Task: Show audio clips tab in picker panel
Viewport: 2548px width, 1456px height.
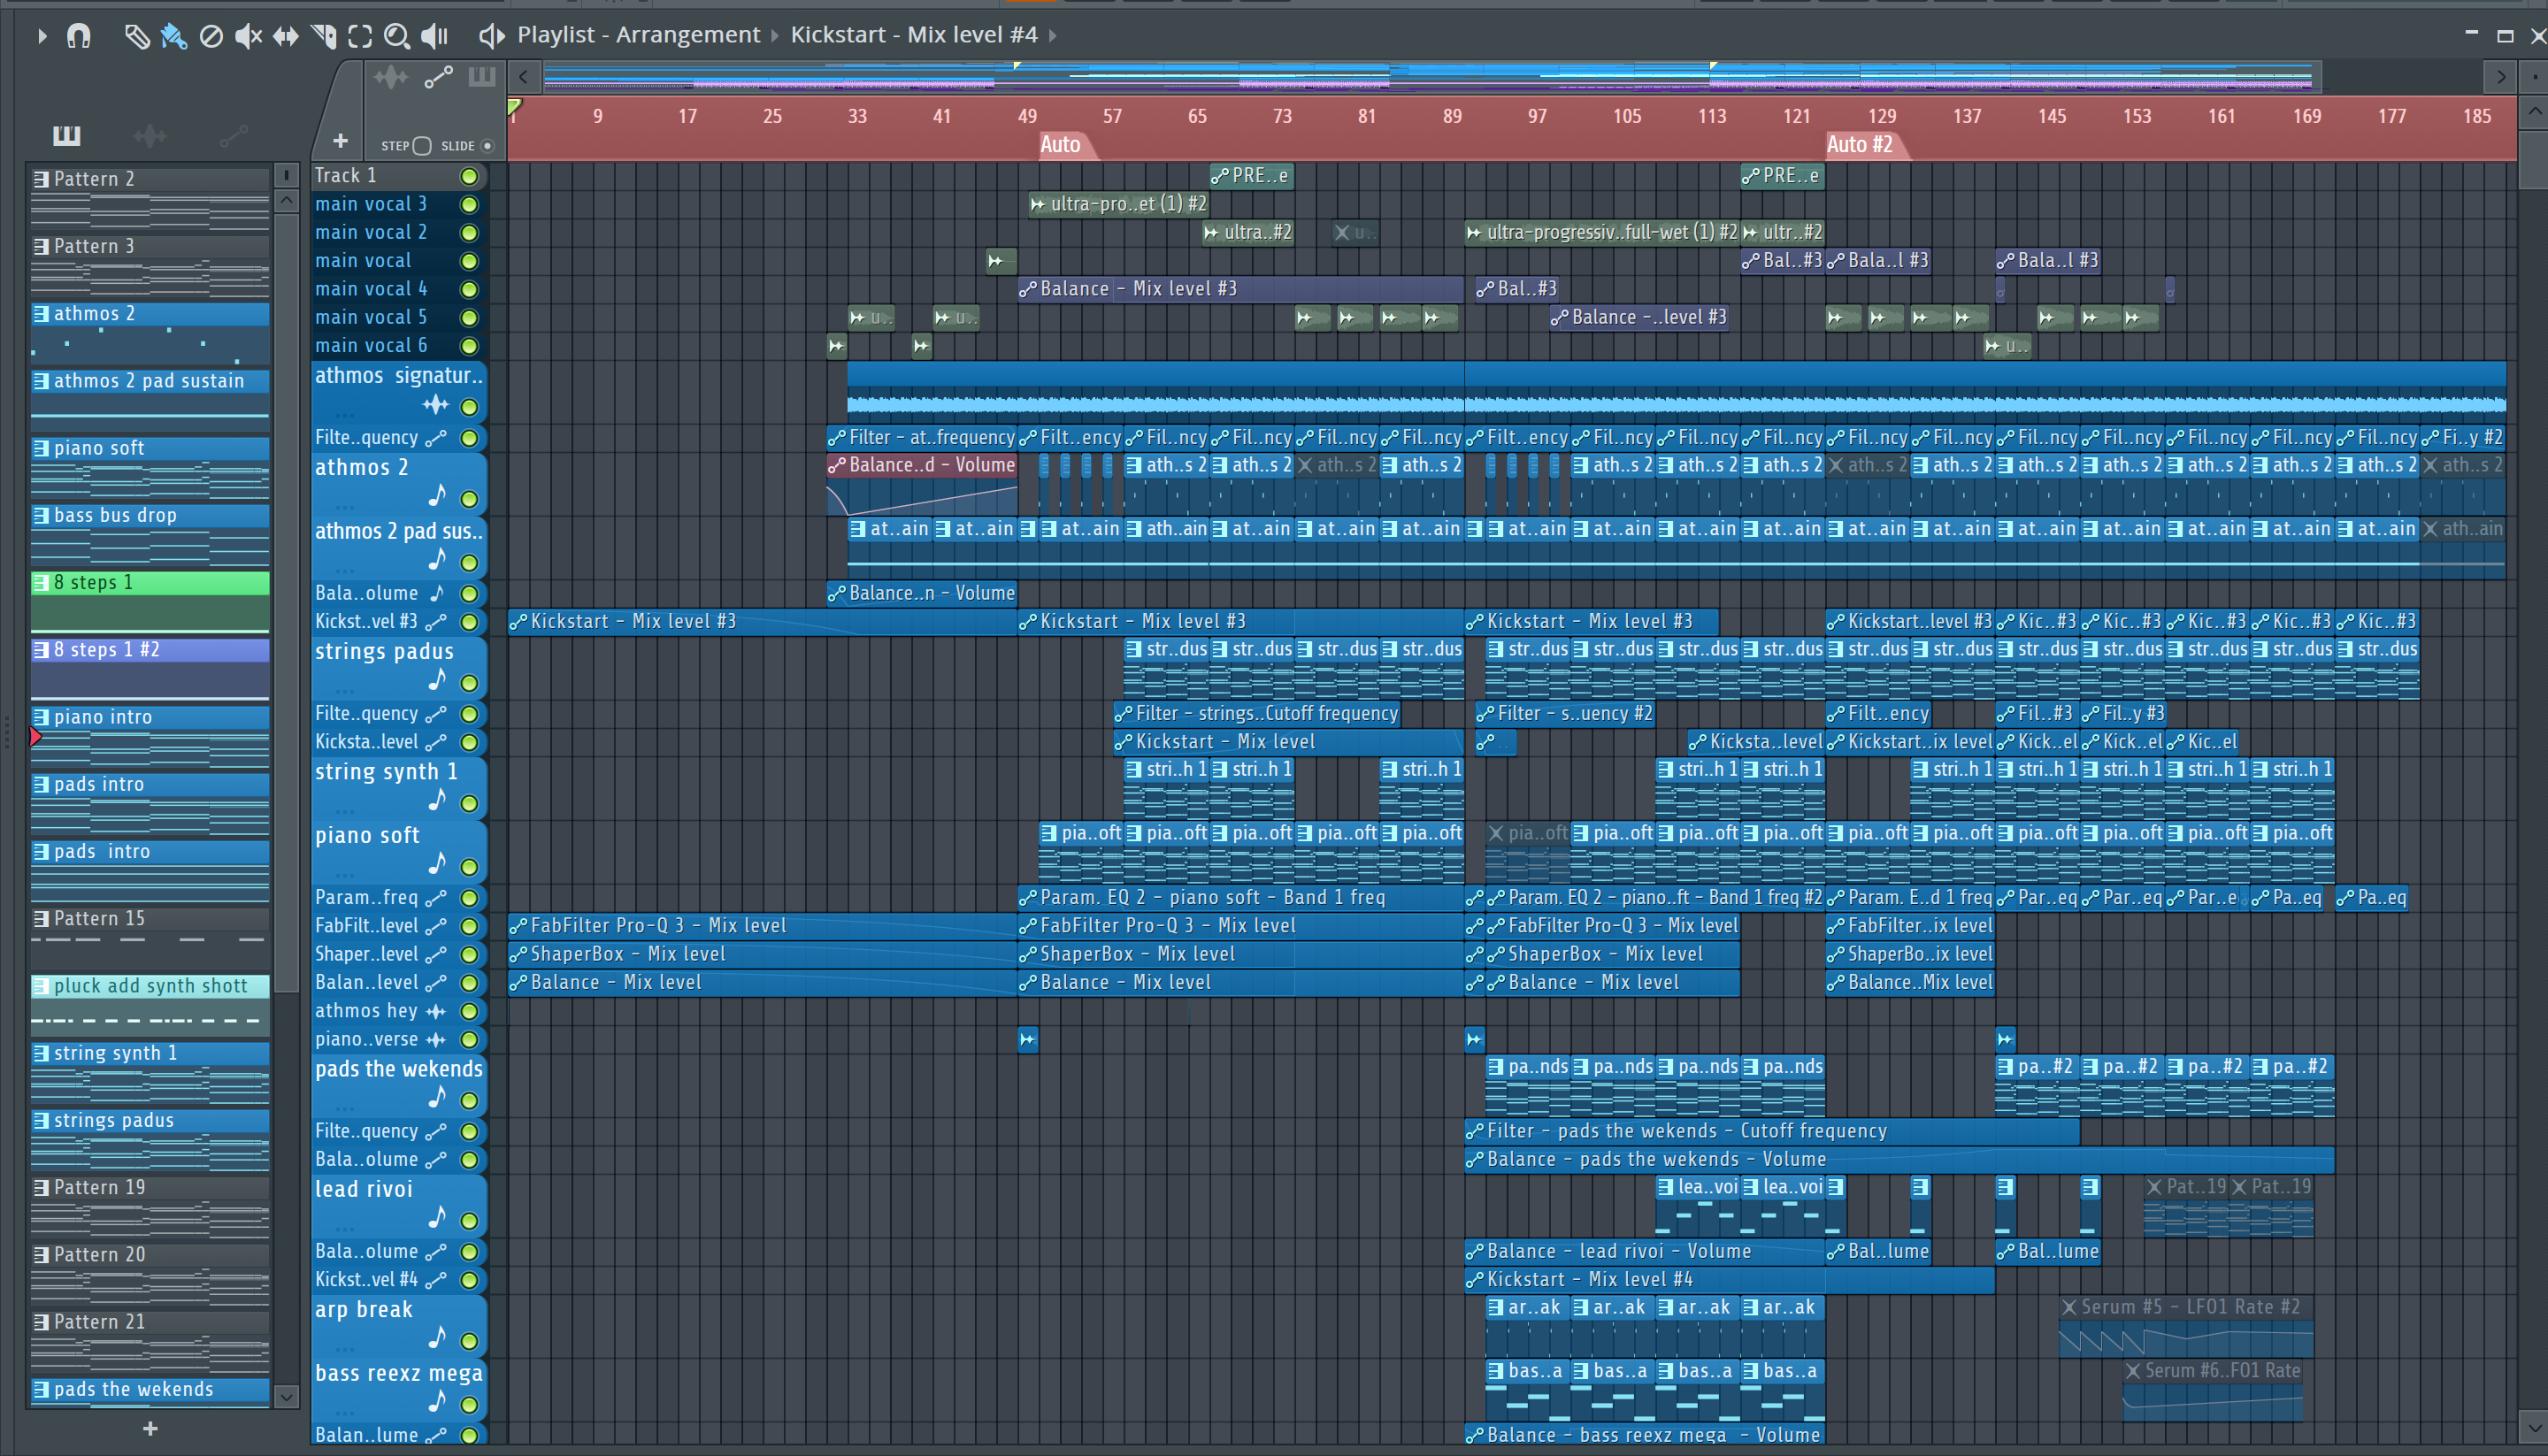Action: click(x=149, y=135)
